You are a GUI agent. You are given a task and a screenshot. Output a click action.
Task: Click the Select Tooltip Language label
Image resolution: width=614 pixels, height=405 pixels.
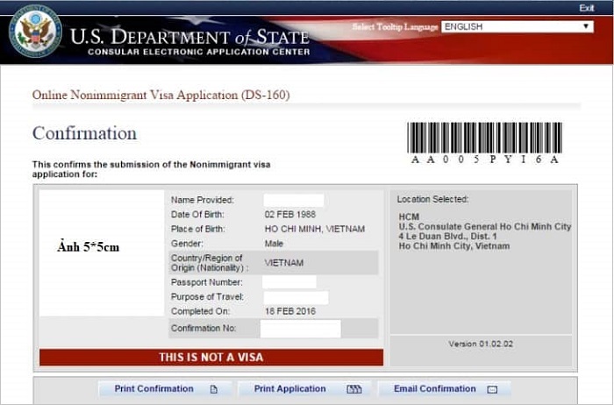[395, 26]
